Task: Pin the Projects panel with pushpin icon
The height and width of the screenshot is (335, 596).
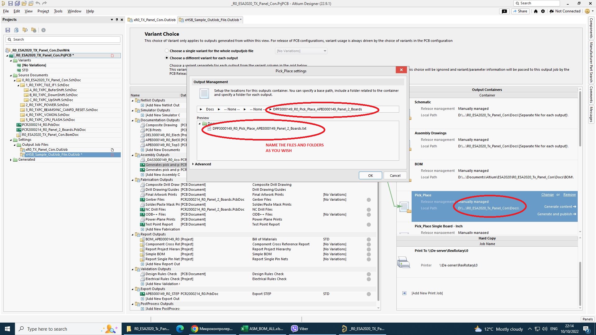Action: 117,20
